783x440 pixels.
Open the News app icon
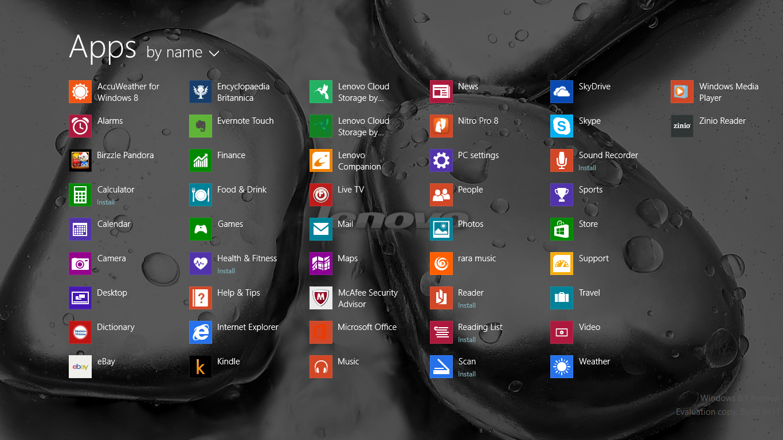click(x=441, y=92)
